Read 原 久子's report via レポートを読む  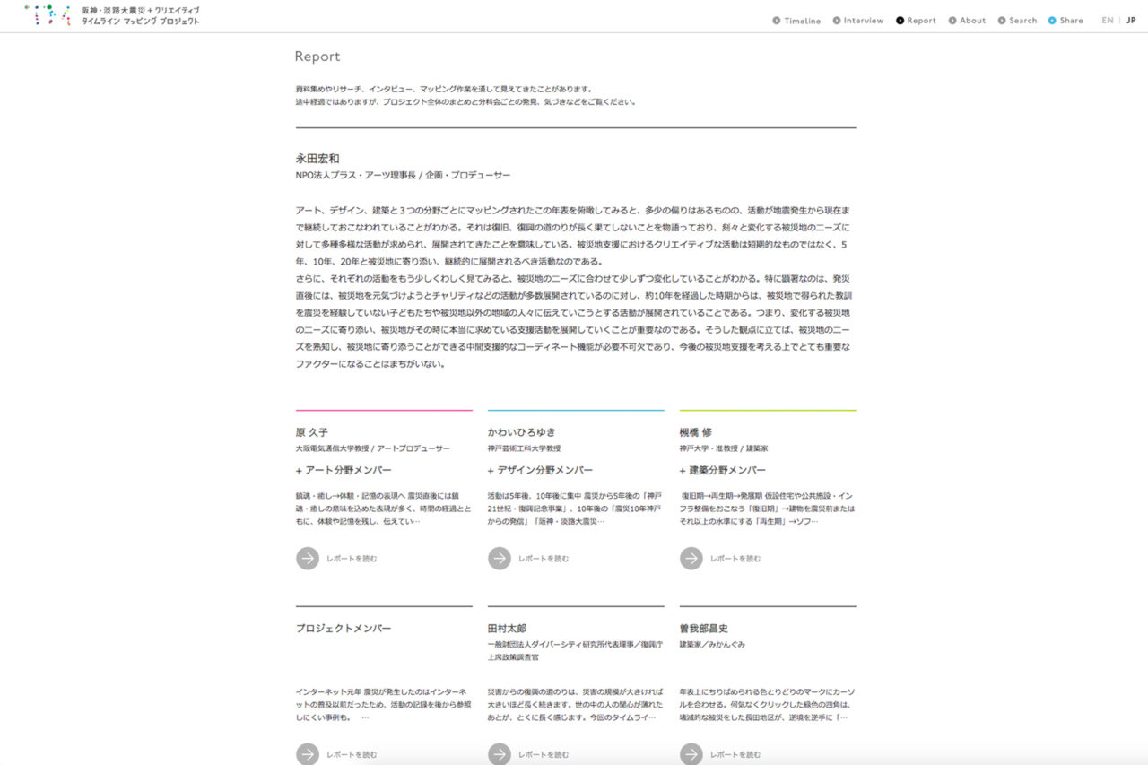click(x=352, y=559)
